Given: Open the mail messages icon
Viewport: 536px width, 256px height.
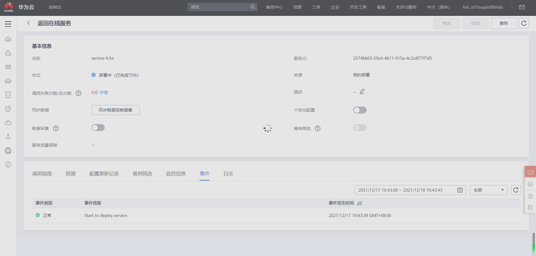Looking at the screenshot, I should [x=522, y=7].
